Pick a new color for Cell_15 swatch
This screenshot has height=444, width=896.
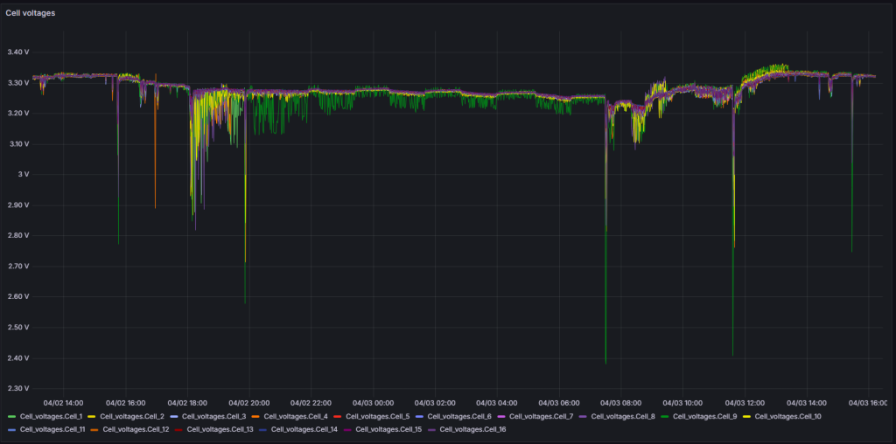pyautogui.click(x=348, y=428)
